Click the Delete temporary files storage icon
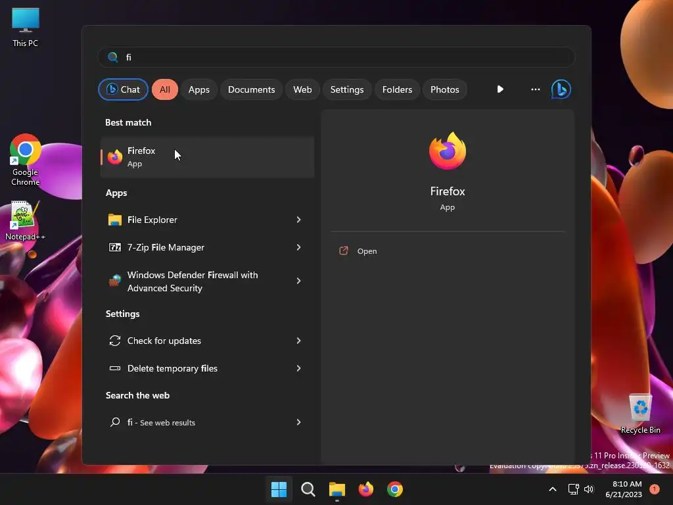The width and height of the screenshot is (673, 505). [114, 368]
